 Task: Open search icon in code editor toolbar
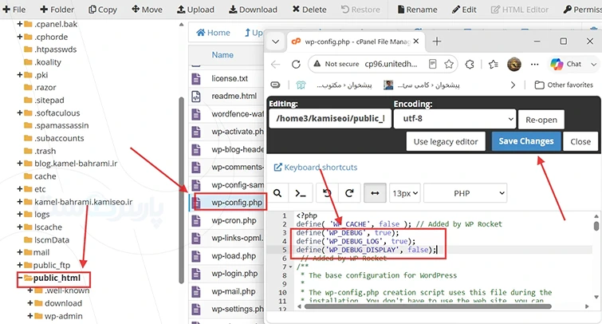tap(277, 193)
